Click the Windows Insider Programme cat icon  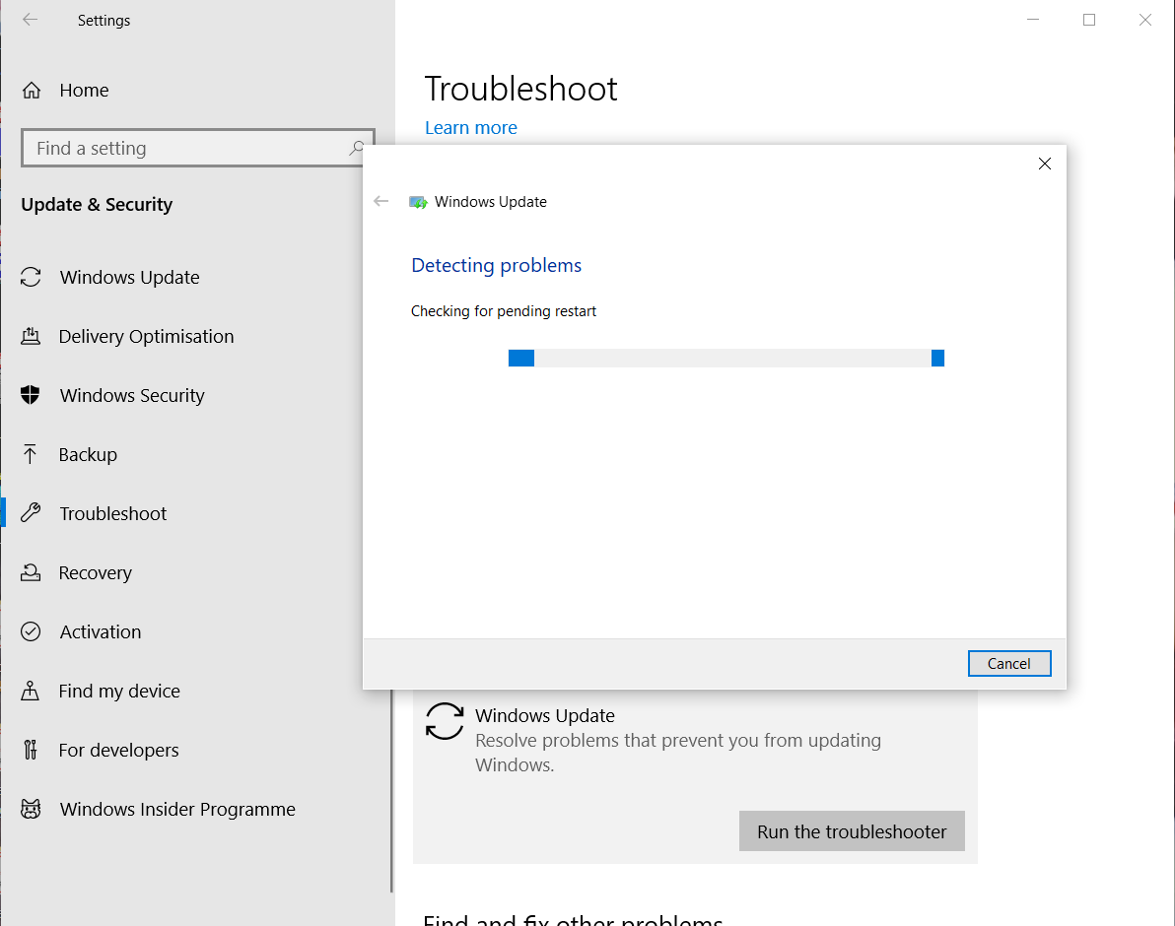click(x=31, y=809)
